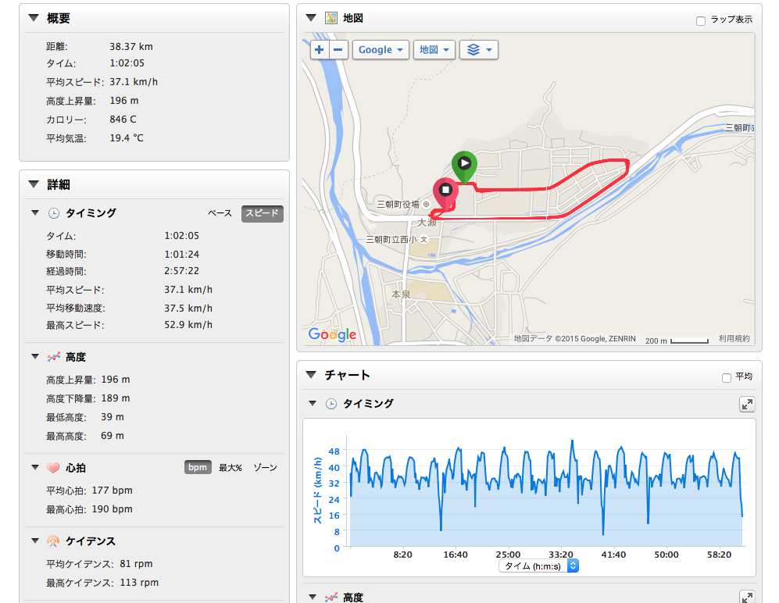Select the bpm heart rate button
Screen dimensions: 779x603
click(198, 468)
